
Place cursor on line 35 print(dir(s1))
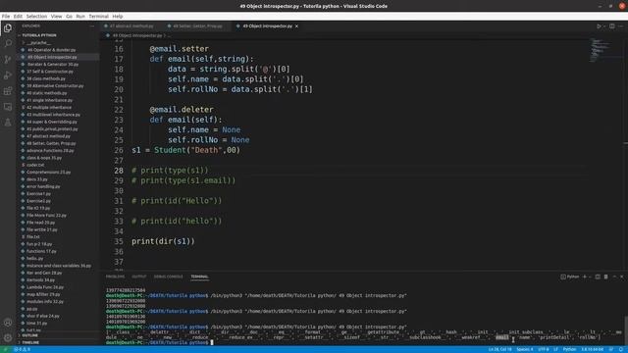pos(163,241)
